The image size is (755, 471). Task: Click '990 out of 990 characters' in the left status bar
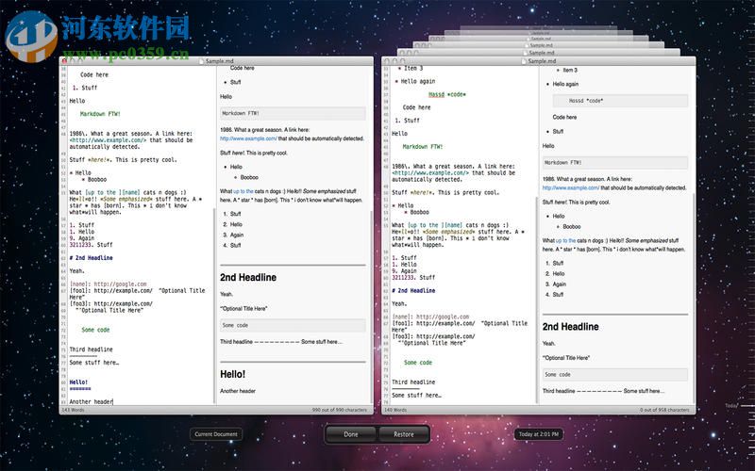(340, 410)
